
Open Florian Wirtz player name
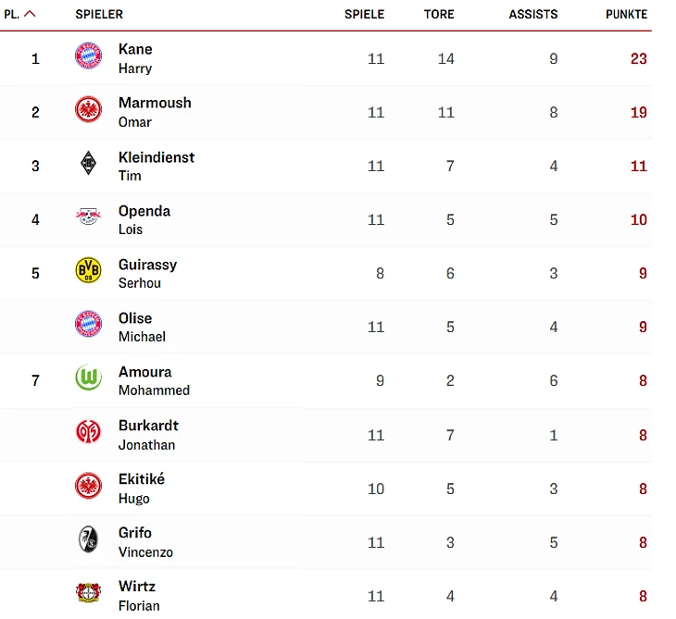click(139, 596)
